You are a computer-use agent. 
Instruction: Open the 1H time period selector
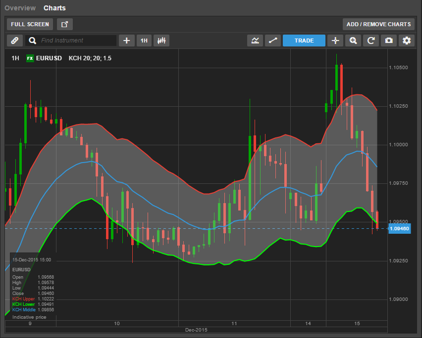coord(144,41)
